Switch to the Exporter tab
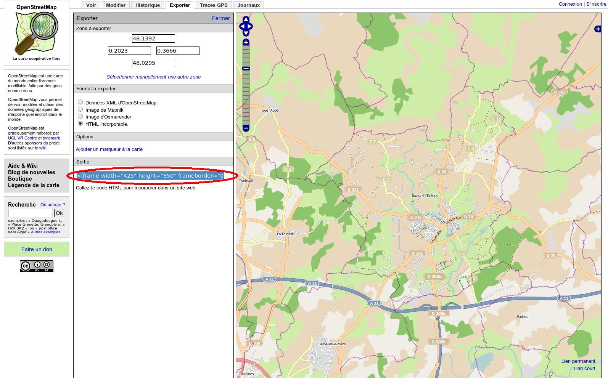The height and width of the screenshot is (380, 608). click(180, 5)
